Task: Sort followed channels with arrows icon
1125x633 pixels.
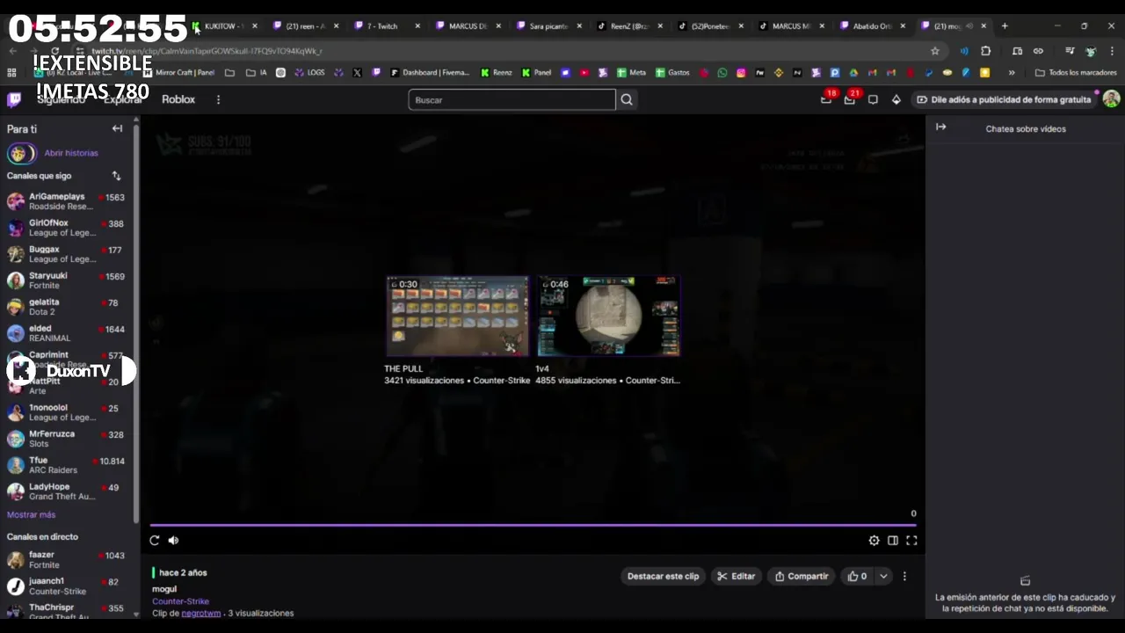Action: point(116,176)
